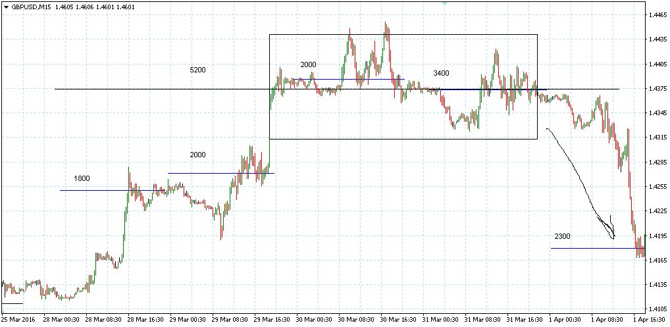Click the 1.4375 price scale label
The height and width of the screenshot is (327, 670).
[657, 88]
